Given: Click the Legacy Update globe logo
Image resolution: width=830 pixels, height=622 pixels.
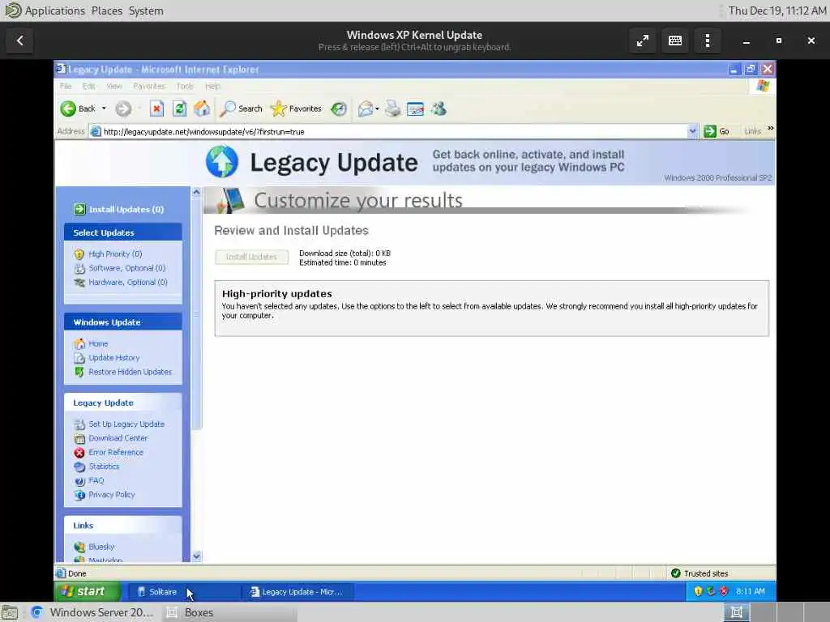Looking at the screenshot, I should tap(222, 161).
